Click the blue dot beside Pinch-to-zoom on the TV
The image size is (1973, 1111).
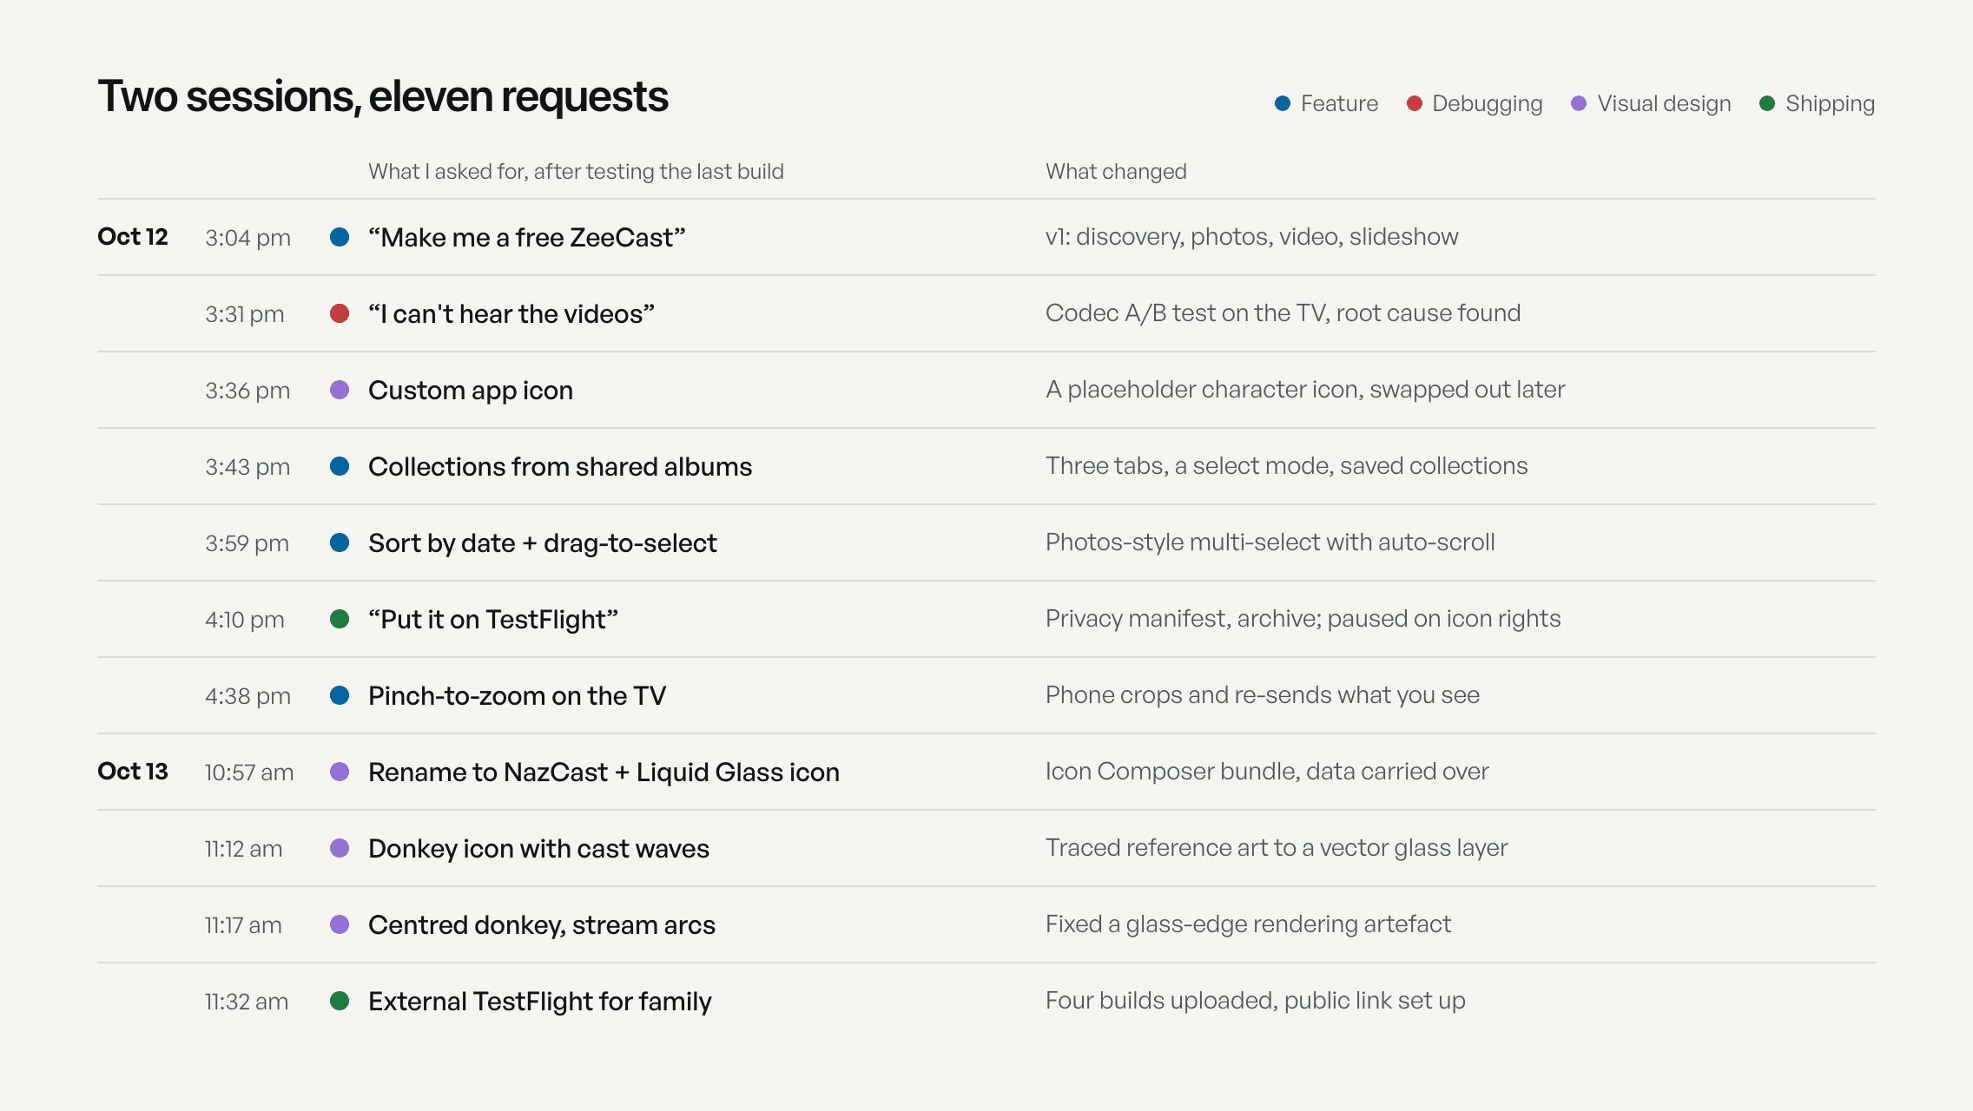point(340,695)
